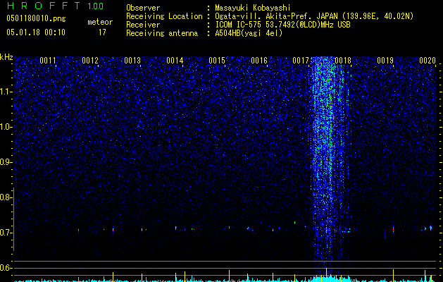Click the meteor count value 17
Viewport: 443px width, 282px height.
pyautogui.click(x=102, y=32)
